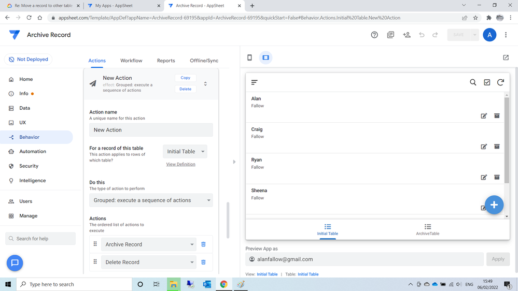Click the Not Deployed status button
The width and height of the screenshot is (518, 291).
point(28,60)
